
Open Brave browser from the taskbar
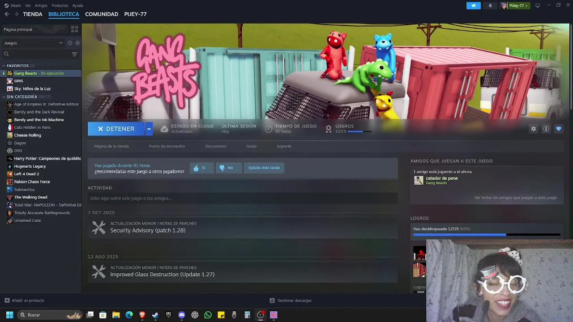click(x=142, y=315)
